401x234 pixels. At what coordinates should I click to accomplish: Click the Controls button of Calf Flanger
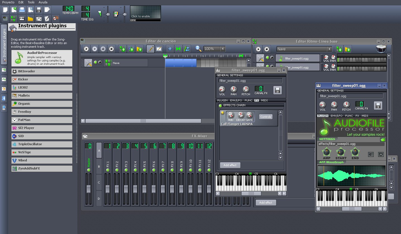(x=266, y=117)
